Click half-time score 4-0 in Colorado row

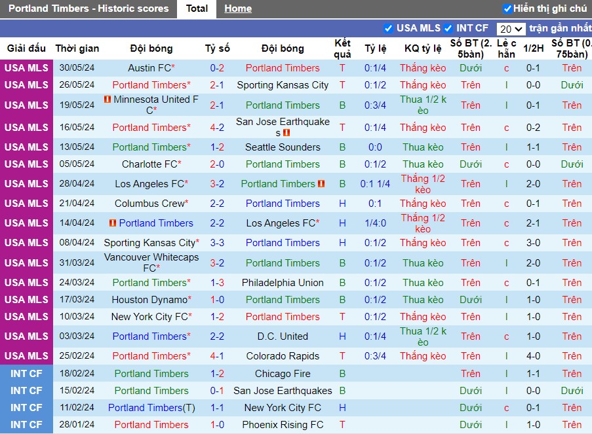point(533,355)
